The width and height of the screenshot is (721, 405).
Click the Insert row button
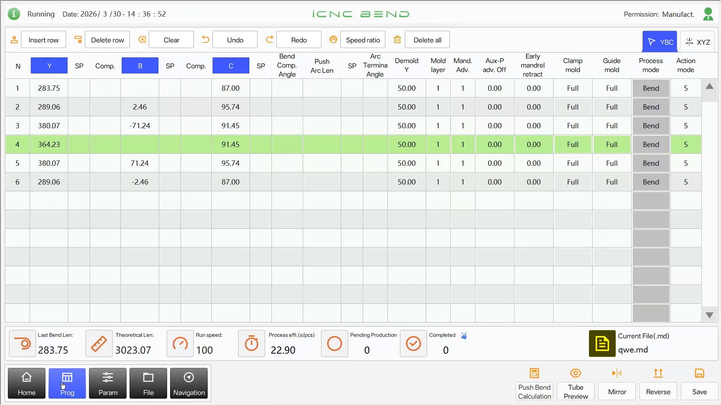(x=44, y=40)
